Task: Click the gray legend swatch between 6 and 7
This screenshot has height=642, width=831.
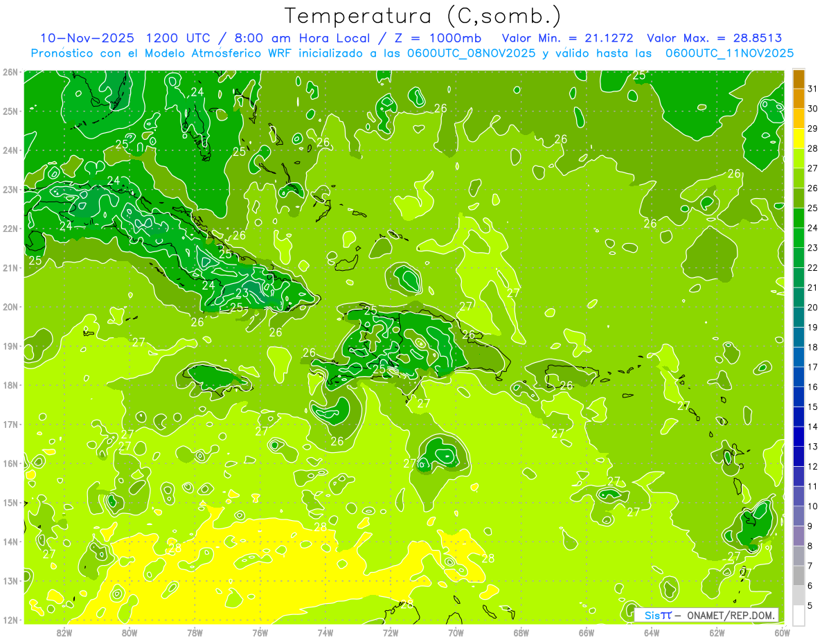Action: pyautogui.click(x=798, y=576)
